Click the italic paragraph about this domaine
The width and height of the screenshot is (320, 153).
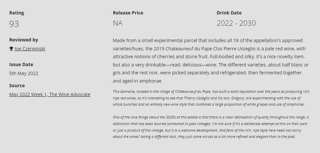coord(212,98)
